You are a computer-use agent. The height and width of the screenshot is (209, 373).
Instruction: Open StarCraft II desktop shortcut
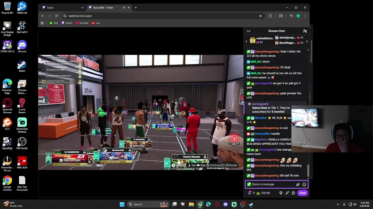tap(22, 27)
